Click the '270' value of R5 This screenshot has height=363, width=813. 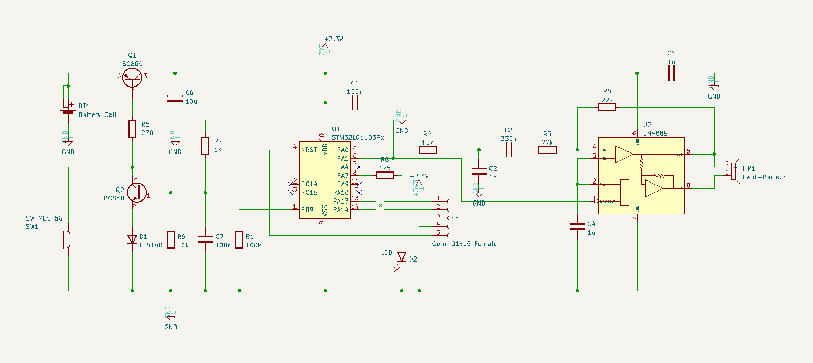click(x=147, y=132)
